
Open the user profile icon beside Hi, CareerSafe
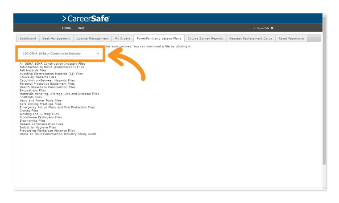point(272,28)
